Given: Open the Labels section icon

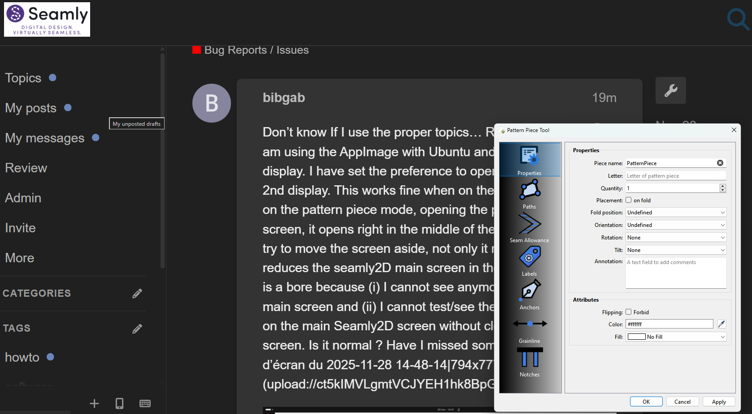Looking at the screenshot, I should [x=530, y=257].
